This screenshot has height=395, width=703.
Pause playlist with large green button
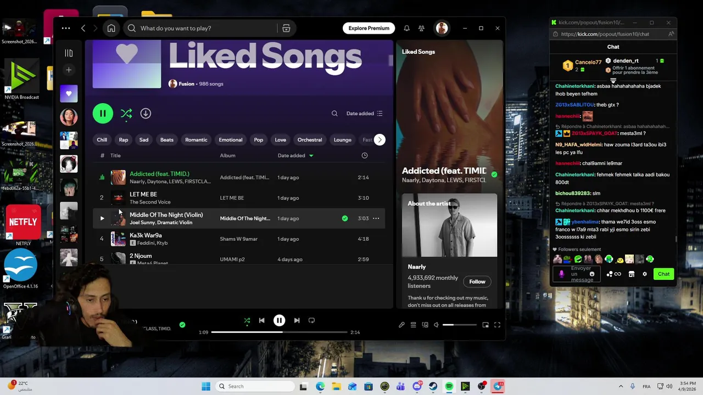(103, 113)
